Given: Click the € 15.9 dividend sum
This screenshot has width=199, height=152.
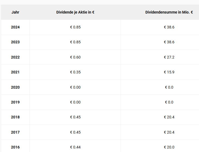Looking at the screenshot, I should tap(169, 72).
